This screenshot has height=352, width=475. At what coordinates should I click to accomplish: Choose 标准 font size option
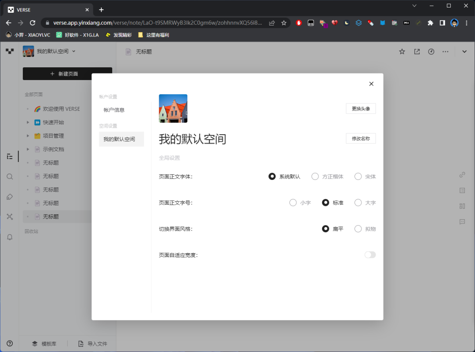(x=325, y=202)
